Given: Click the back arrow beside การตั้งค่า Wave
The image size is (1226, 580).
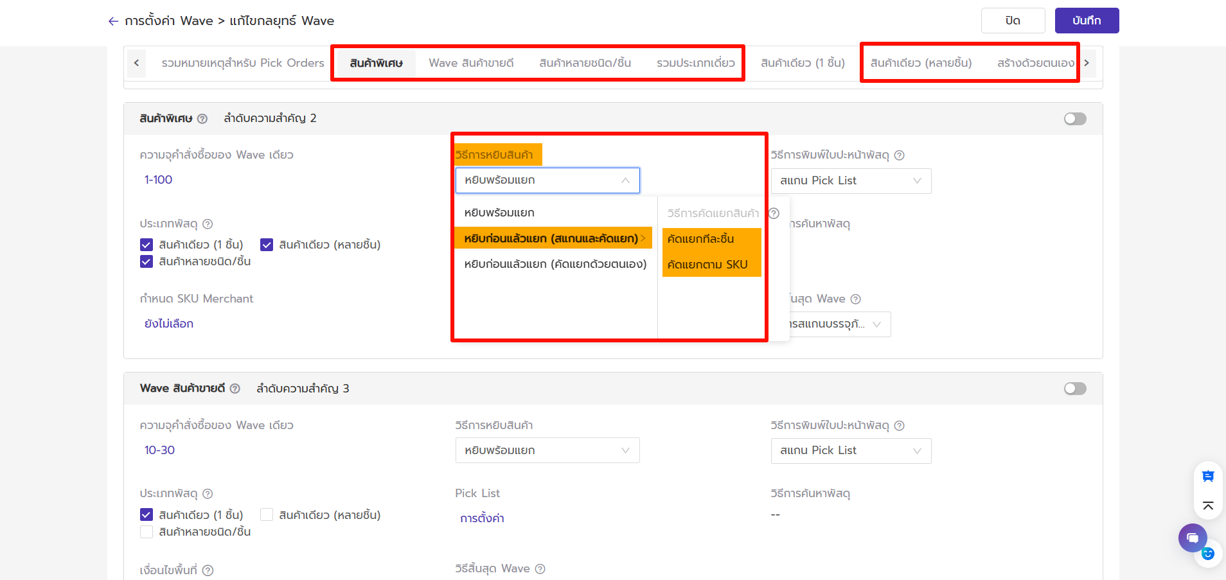Looking at the screenshot, I should pyautogui.click(x=114, y=21).
